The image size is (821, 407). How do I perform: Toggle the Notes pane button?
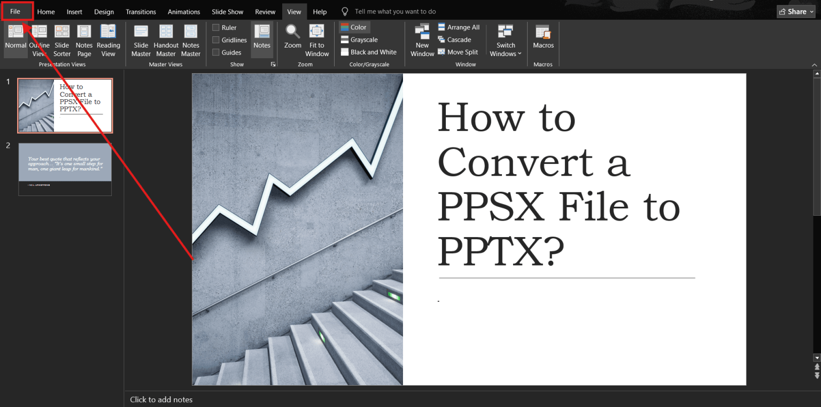(x=262, y=40)
